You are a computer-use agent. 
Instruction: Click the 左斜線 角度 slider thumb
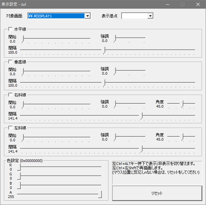182,137
